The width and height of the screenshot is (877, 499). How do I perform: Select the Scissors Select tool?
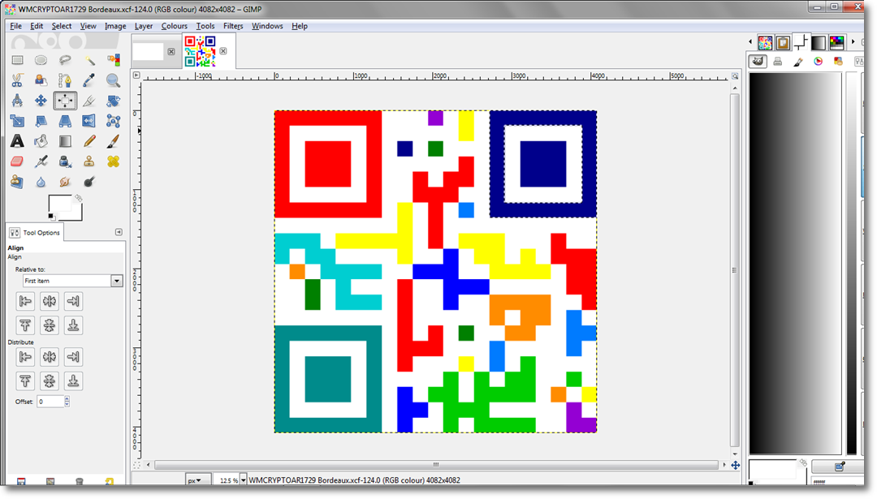(17, 80)
